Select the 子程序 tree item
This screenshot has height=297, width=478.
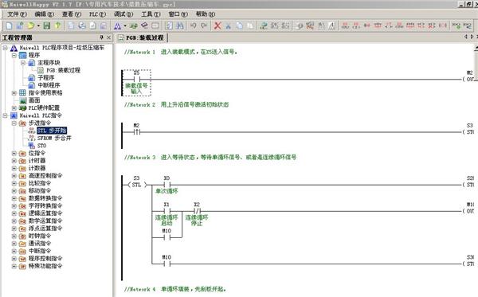point(45,78)
